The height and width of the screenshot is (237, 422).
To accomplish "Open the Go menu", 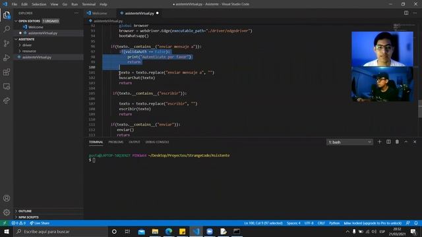I will tap(65, 5).
